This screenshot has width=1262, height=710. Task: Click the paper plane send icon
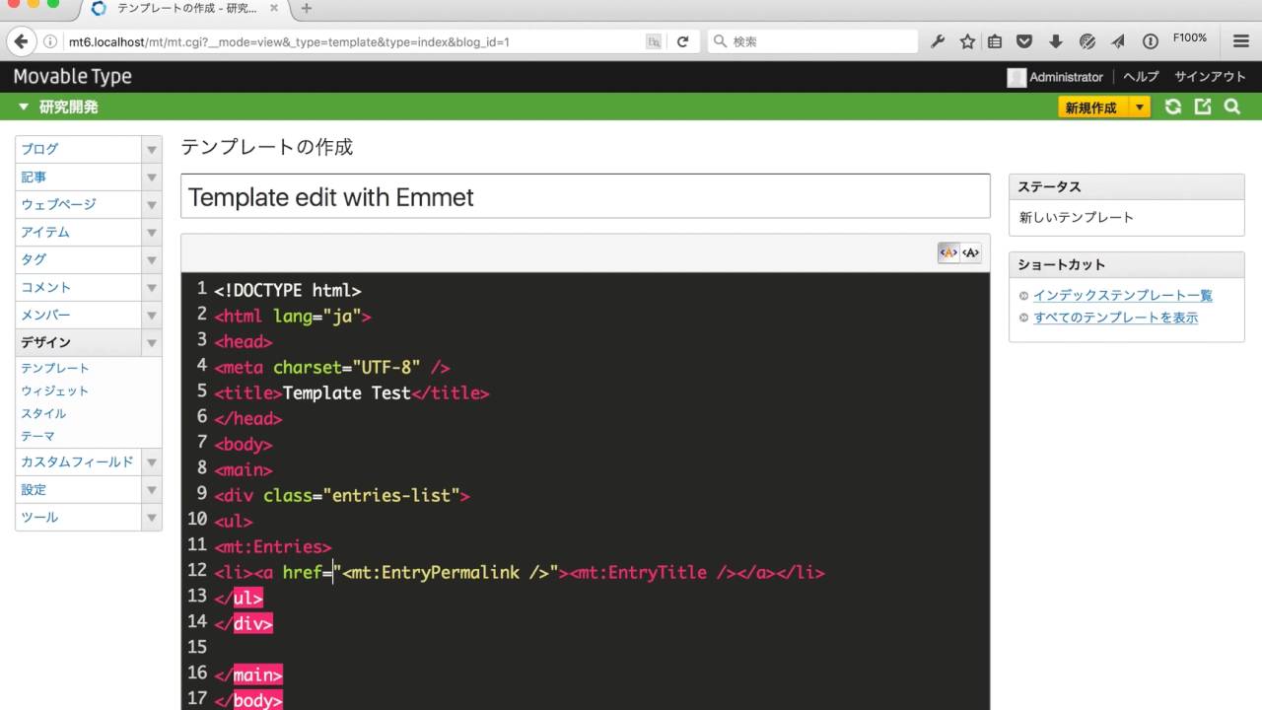tap(1118, 41)
